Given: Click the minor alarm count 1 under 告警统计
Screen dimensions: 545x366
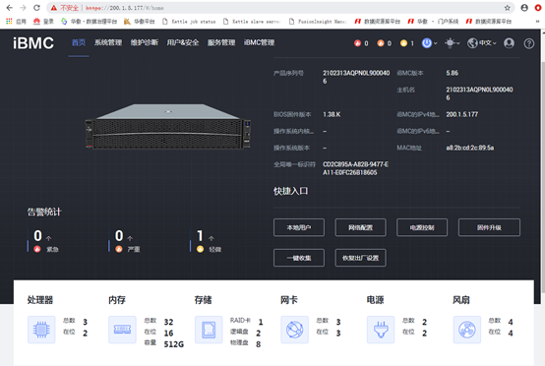Looking at the screenshot, I should pos(200,236).
